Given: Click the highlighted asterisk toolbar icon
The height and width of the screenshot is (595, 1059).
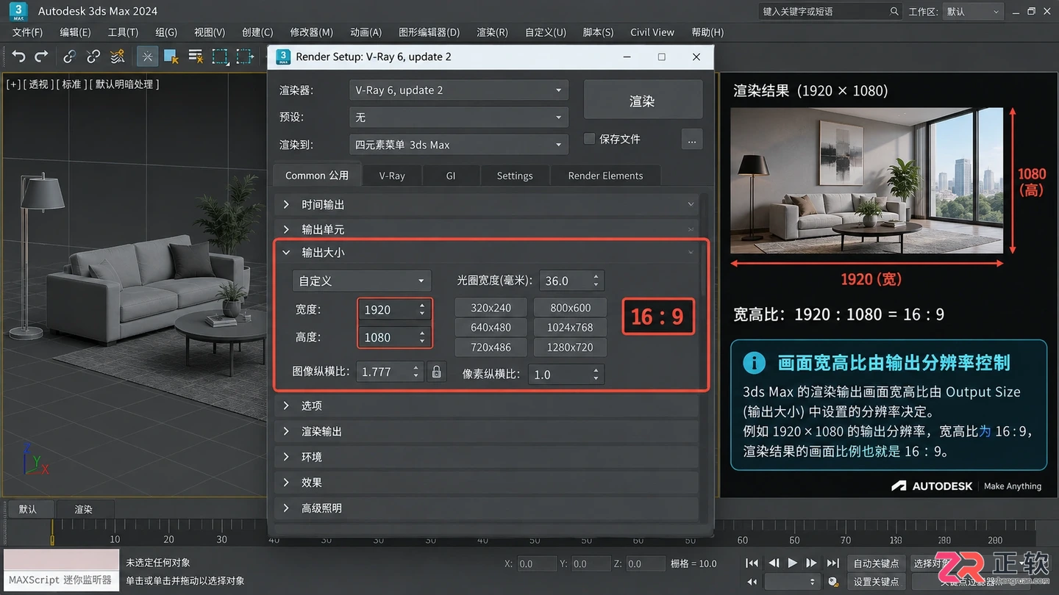Looking at the screenshot, I should [147, 56].
